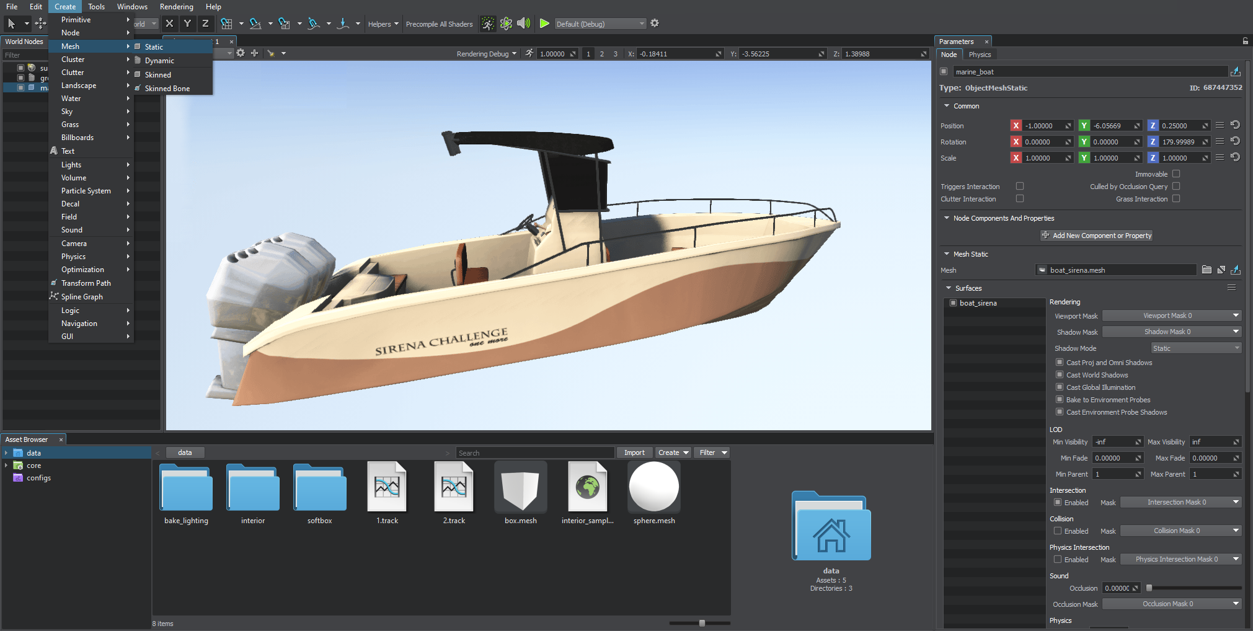Click the Z axis constraint button
The width and height of the screenshot is (1253, 631).
click(x=205, y=24)
